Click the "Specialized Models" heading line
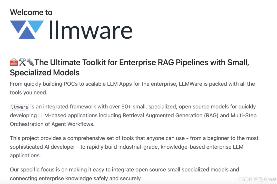The width and height of the screenshot is (277, 184). (45, 73)
